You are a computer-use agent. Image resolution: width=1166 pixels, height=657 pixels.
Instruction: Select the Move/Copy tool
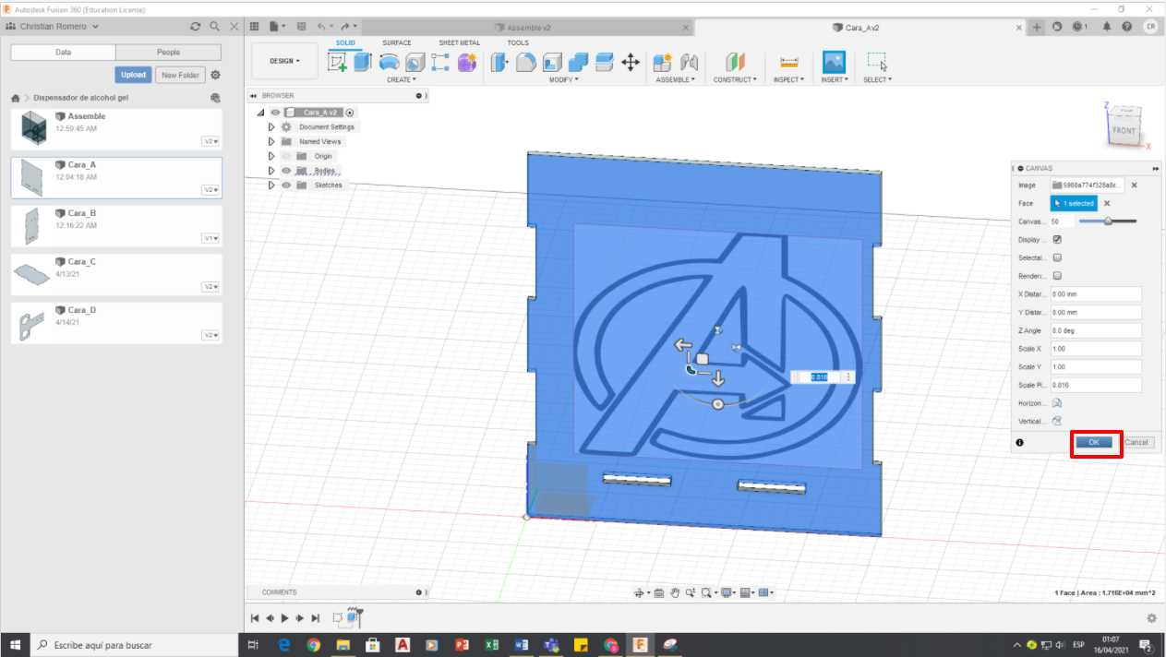point(631,62)
